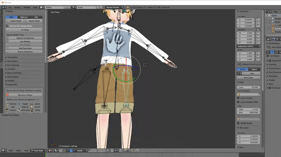Click the grease pencil draw icon
281x157 pixels.
coord(238,73)
